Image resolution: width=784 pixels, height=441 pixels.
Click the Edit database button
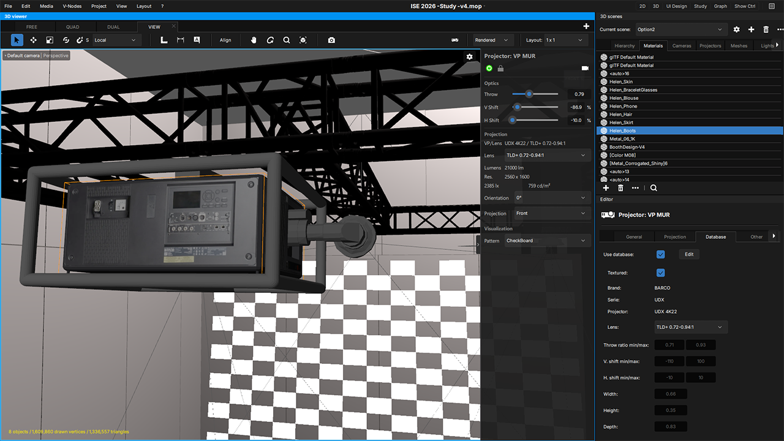(x=689, y=254)
